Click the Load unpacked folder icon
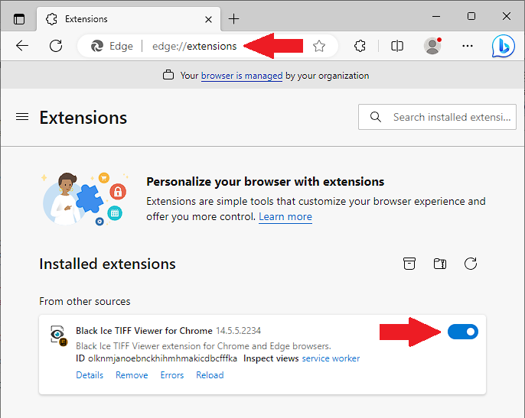Viewport: 525px width, 418px height. click(440, 264)
